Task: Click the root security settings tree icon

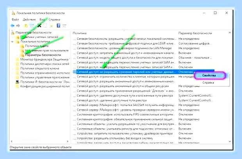Action: (x=13, y=32)
